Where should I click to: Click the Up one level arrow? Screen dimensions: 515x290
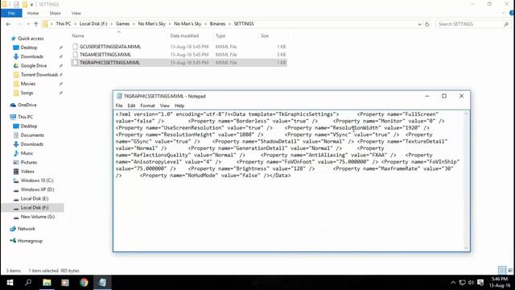tap(35, 24)
